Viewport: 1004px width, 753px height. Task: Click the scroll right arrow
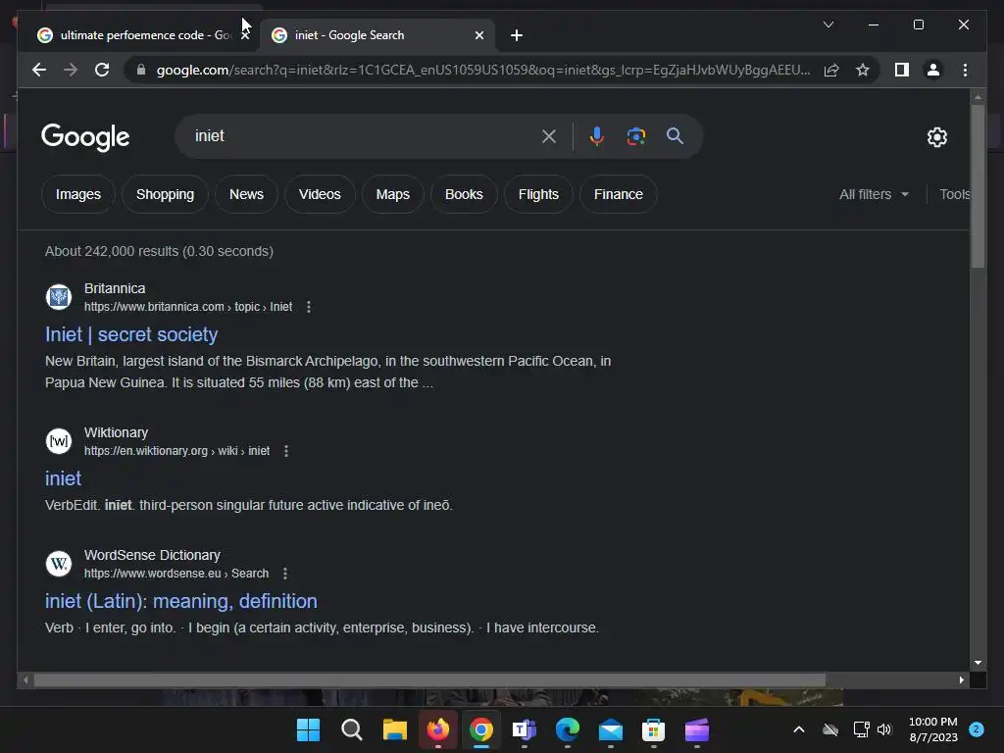961,680
